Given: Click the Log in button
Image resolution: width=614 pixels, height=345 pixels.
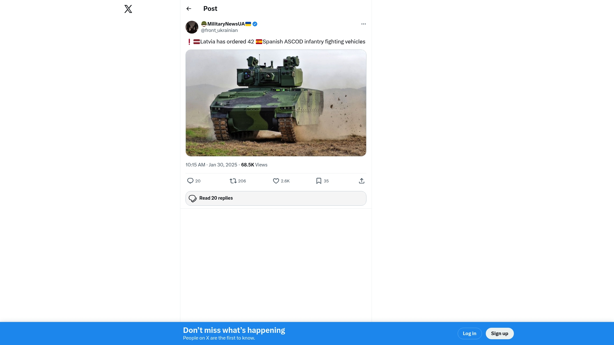Looking at the screenshot, I should click(x=469, y=333).
